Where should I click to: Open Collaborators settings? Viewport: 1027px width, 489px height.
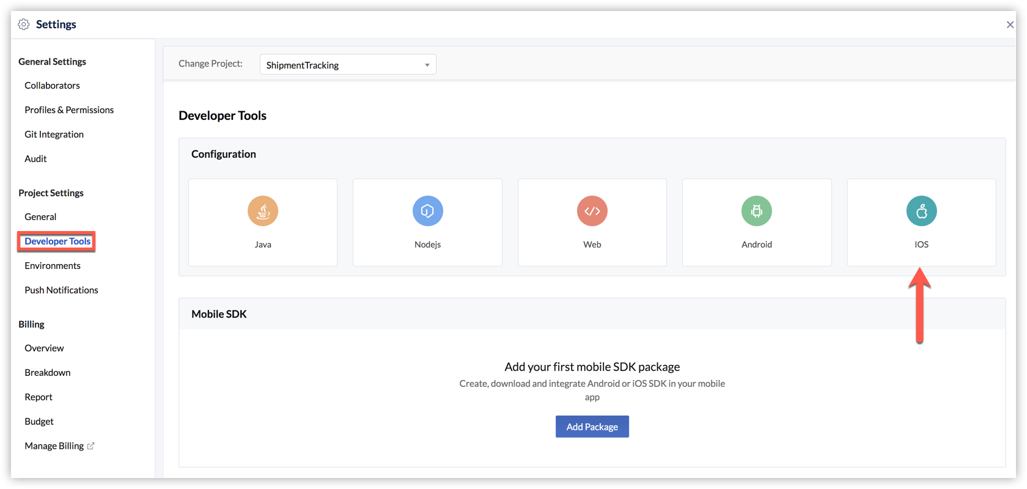[52, 86]
